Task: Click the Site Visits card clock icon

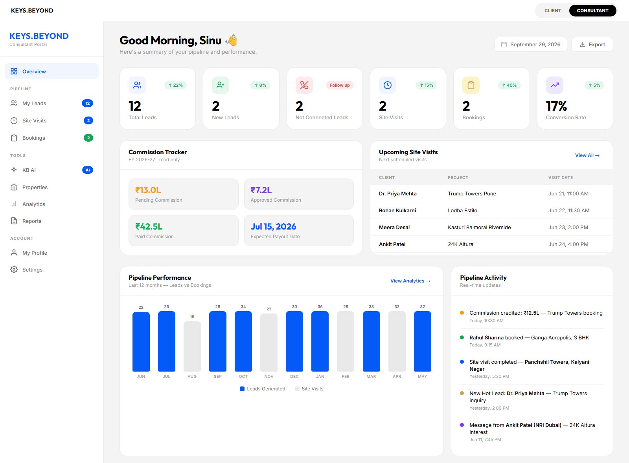Action: point(388,85)
